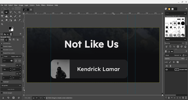188x100 pixels.
Task: Open the Basic brush tag dropdown
Action: point(176,39)
